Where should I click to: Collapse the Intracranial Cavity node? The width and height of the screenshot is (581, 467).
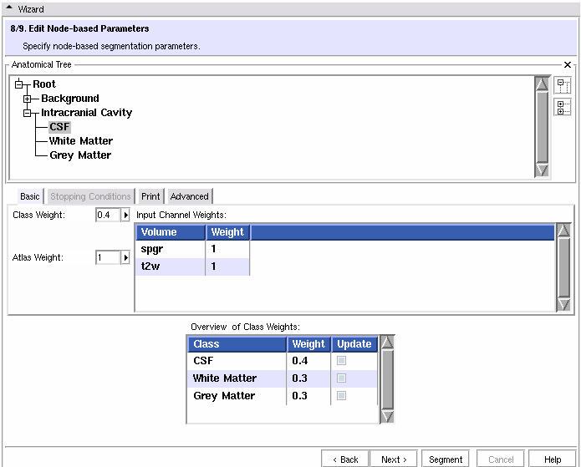pyautogui.click(x=28, y=113)
